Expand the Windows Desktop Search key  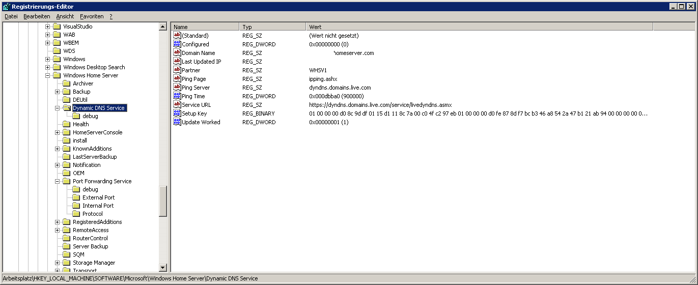(x=48, y=67)
